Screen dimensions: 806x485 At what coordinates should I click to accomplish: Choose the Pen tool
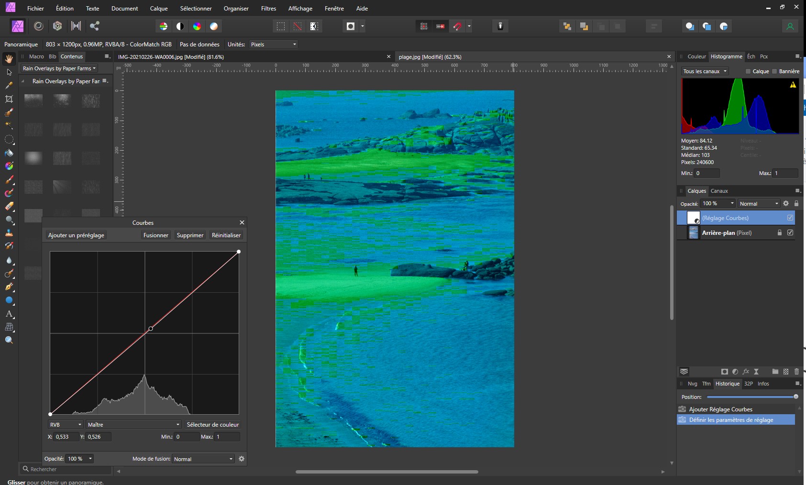coord(9,287)
